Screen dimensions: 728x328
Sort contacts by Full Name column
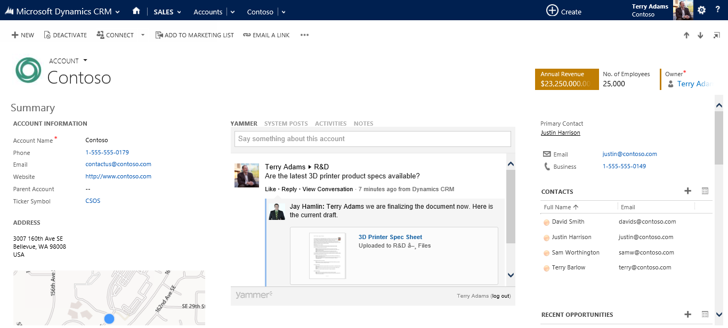coord(561,207)
